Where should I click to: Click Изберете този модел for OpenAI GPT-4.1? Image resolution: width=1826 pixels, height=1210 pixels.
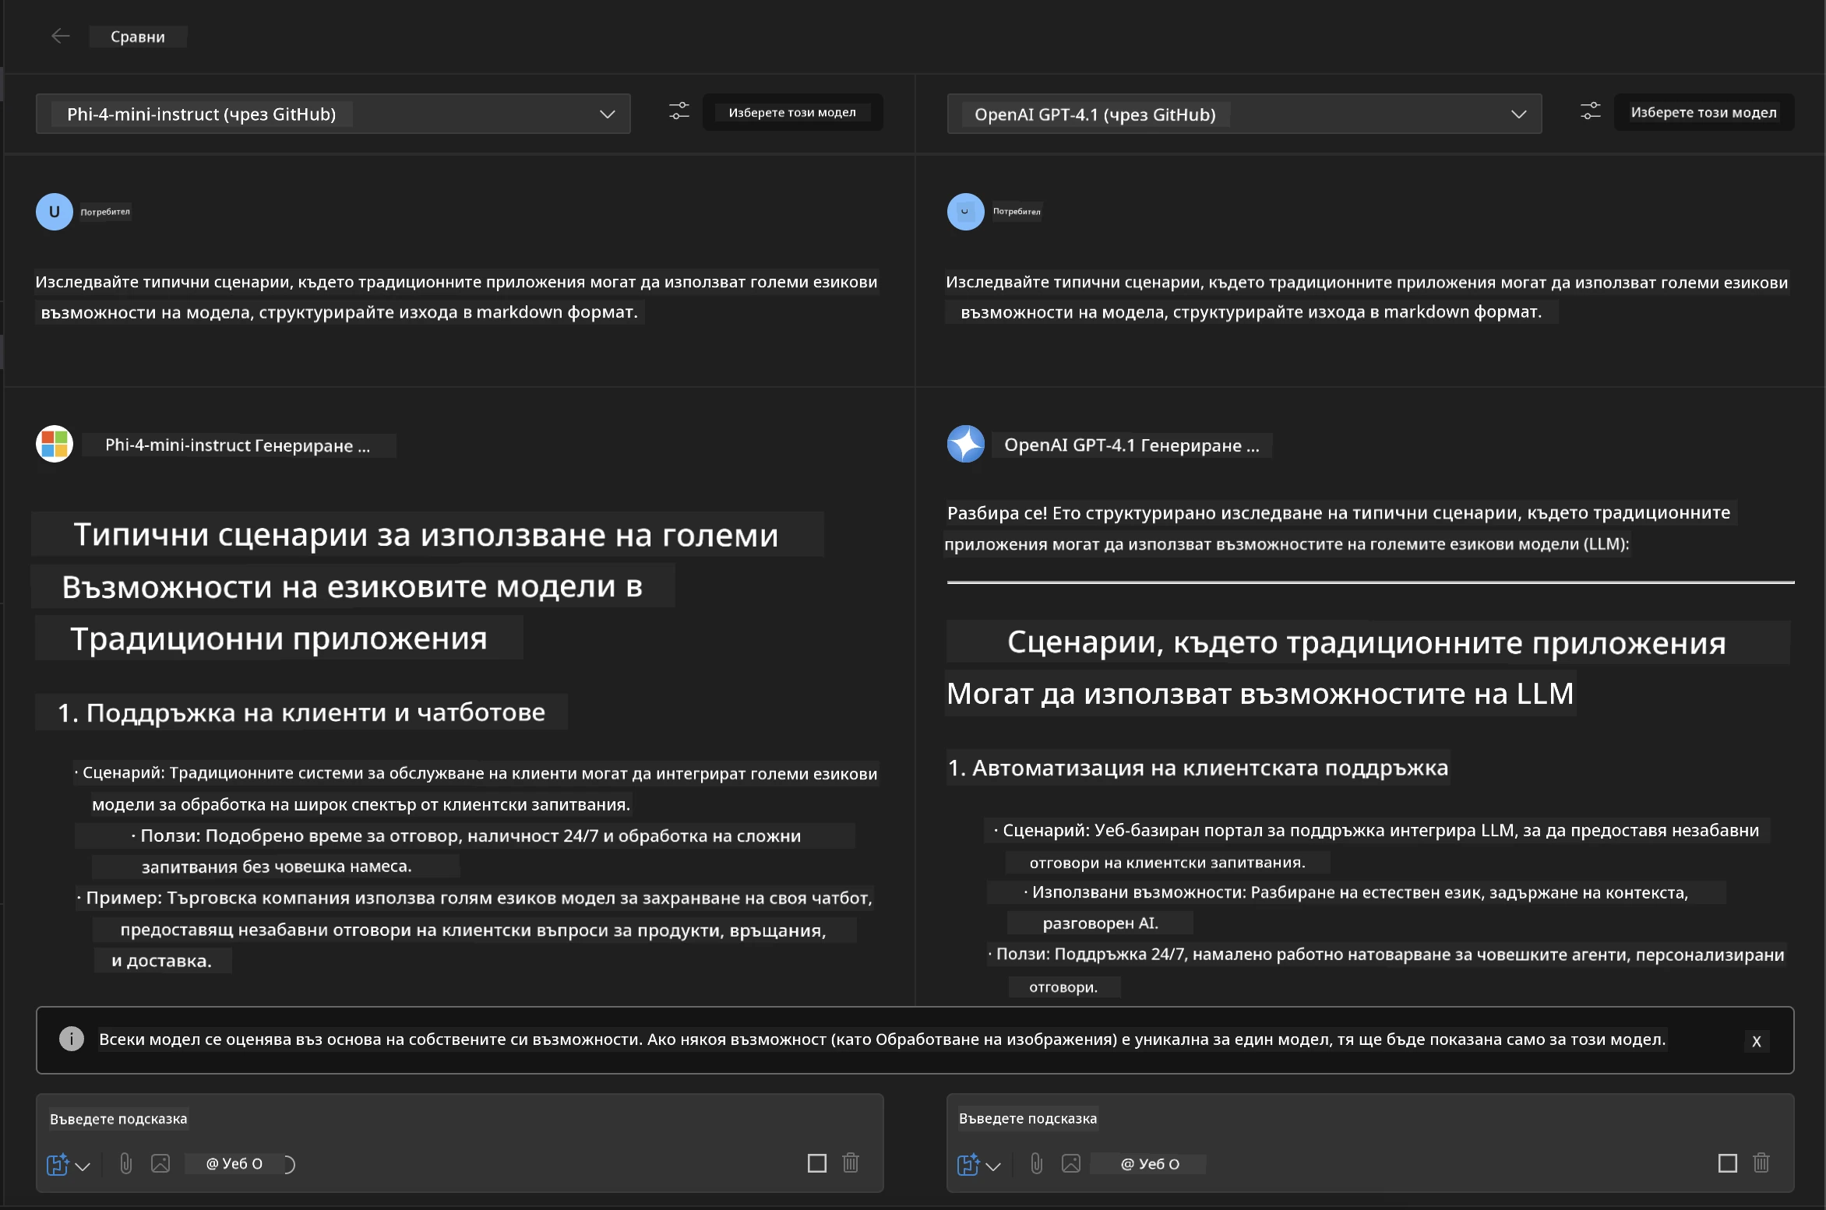click(1704, 112)
